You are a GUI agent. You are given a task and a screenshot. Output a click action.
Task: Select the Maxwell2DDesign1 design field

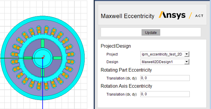(x=165, y=62)
